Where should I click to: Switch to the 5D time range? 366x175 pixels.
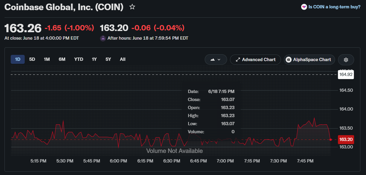(x=32, y=59)
